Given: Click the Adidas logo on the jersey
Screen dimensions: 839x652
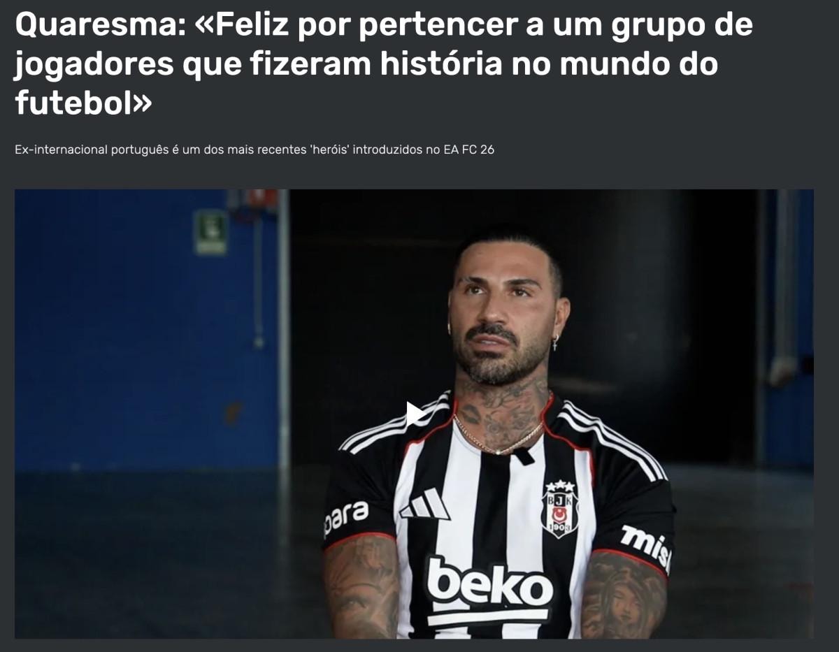Looking at the screenshot, I should pos(425,504).
